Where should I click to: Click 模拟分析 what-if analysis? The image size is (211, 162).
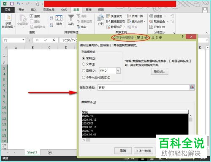coord(136,22)
